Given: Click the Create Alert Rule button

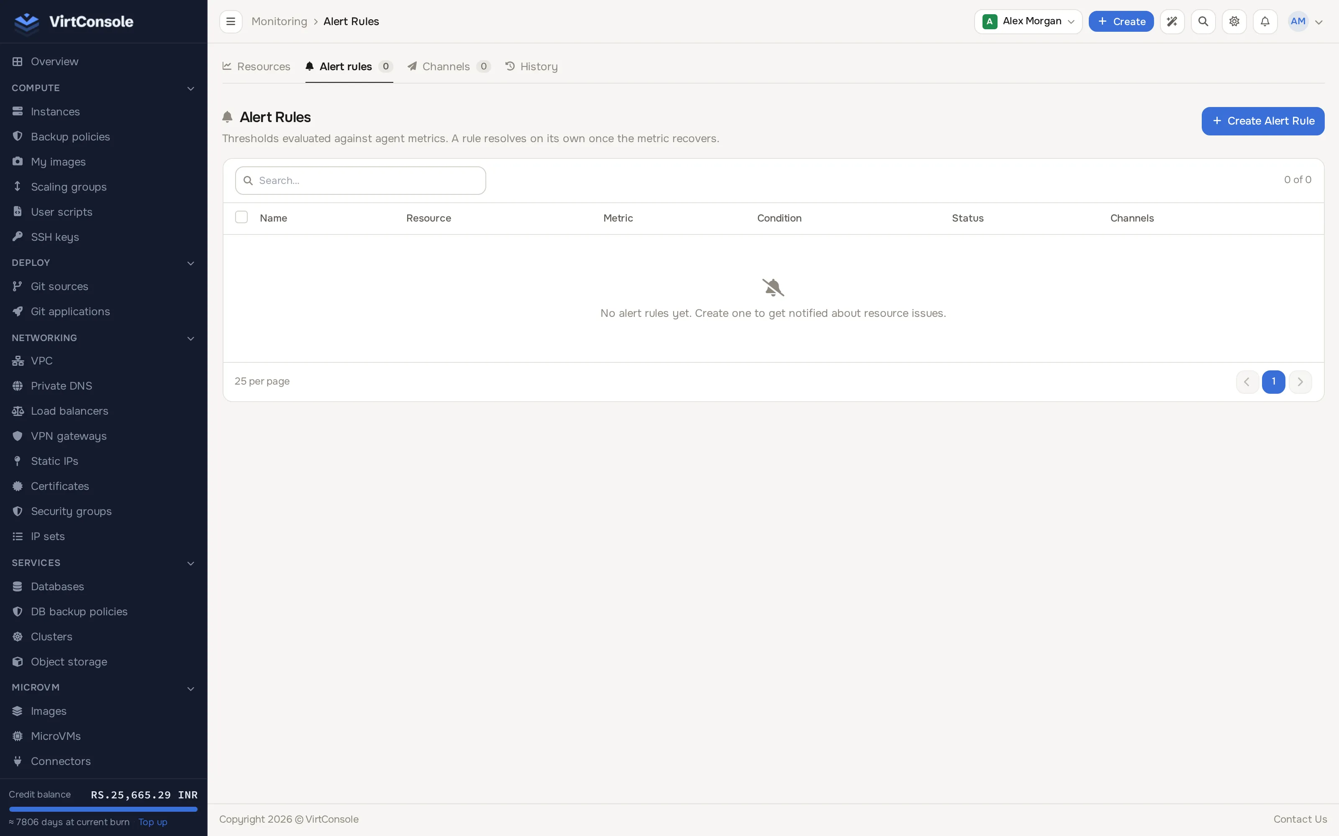Looking at the screenshot, I should point(1263,121).
